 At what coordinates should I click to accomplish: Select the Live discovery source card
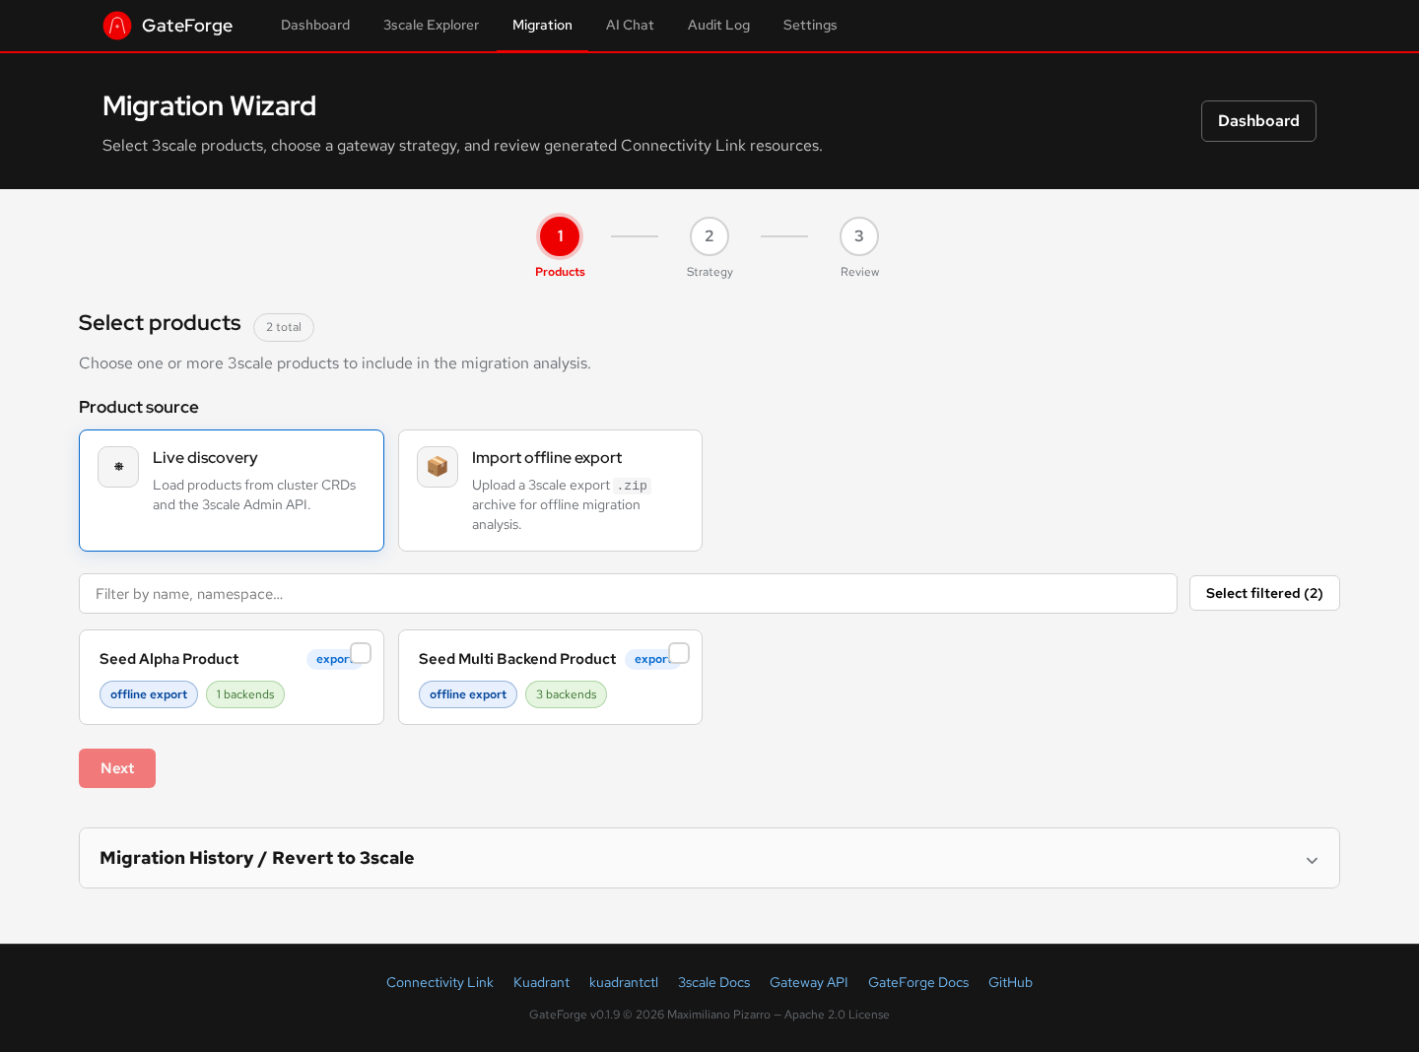tap(232, 491)
